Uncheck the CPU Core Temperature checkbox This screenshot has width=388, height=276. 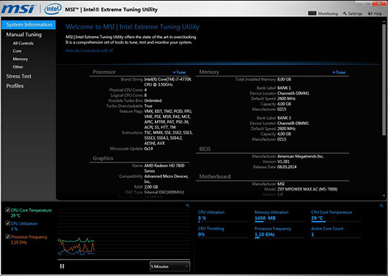click(8, 210)
